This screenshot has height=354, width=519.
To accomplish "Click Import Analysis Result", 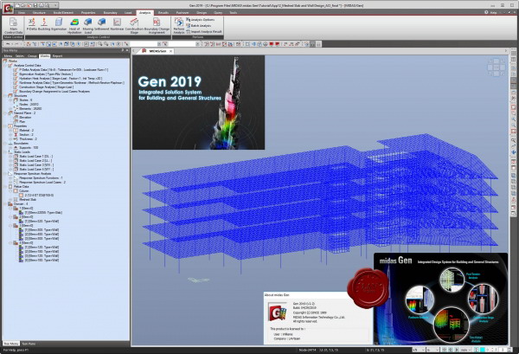I will pos(204,31).
